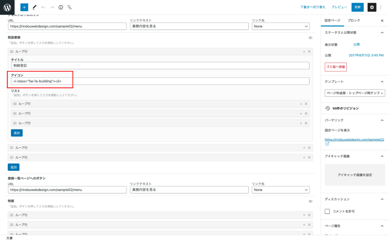Collapse the アイキャッチ画像 panel
Screen dimensions: 389x241
coord(382,156)
